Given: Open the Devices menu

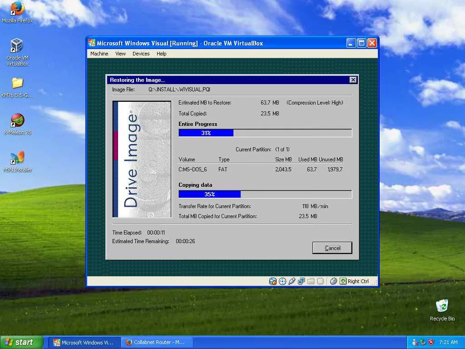Looking at the screenshot, I should click(141, 54).
